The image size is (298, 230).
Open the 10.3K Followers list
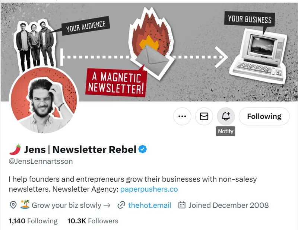(92, 221)
